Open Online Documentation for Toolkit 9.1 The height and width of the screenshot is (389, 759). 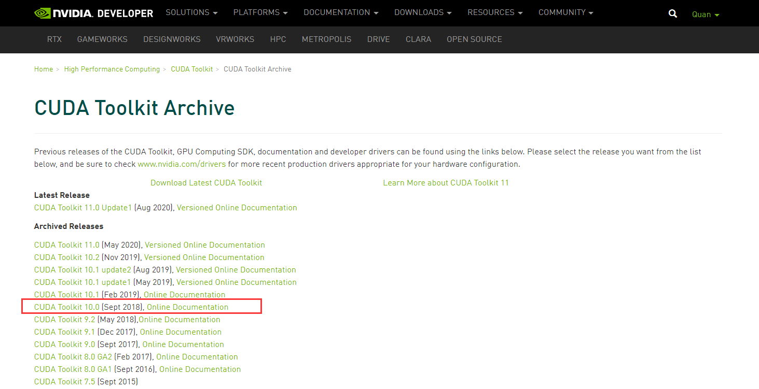pyautogui.click(x=181, y=332)
